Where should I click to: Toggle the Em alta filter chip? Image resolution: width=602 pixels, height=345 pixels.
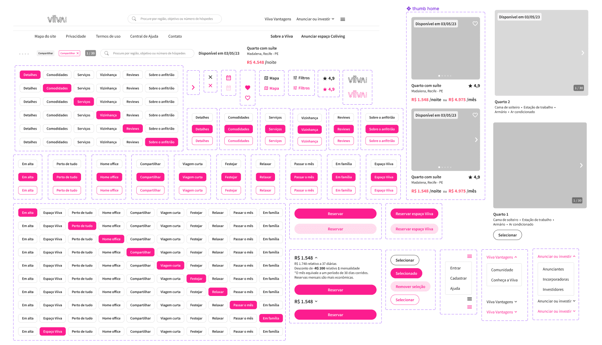point(27,163)
